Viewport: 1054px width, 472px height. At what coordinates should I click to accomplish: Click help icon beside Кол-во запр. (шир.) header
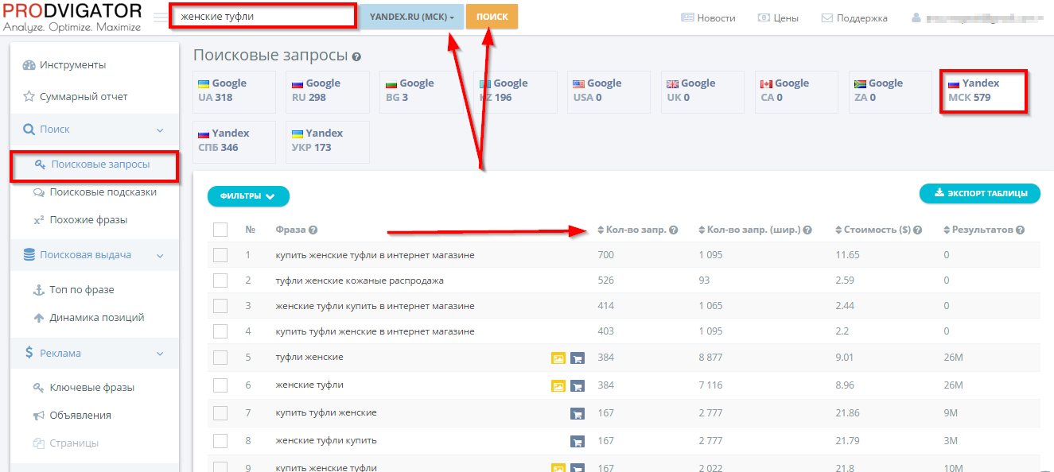tap(808, 230)
